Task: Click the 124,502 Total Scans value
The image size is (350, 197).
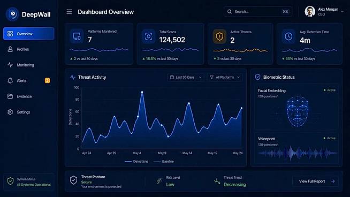Action: point(172,40)
